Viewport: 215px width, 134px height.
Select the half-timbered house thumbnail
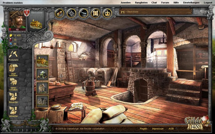[42, 88]
